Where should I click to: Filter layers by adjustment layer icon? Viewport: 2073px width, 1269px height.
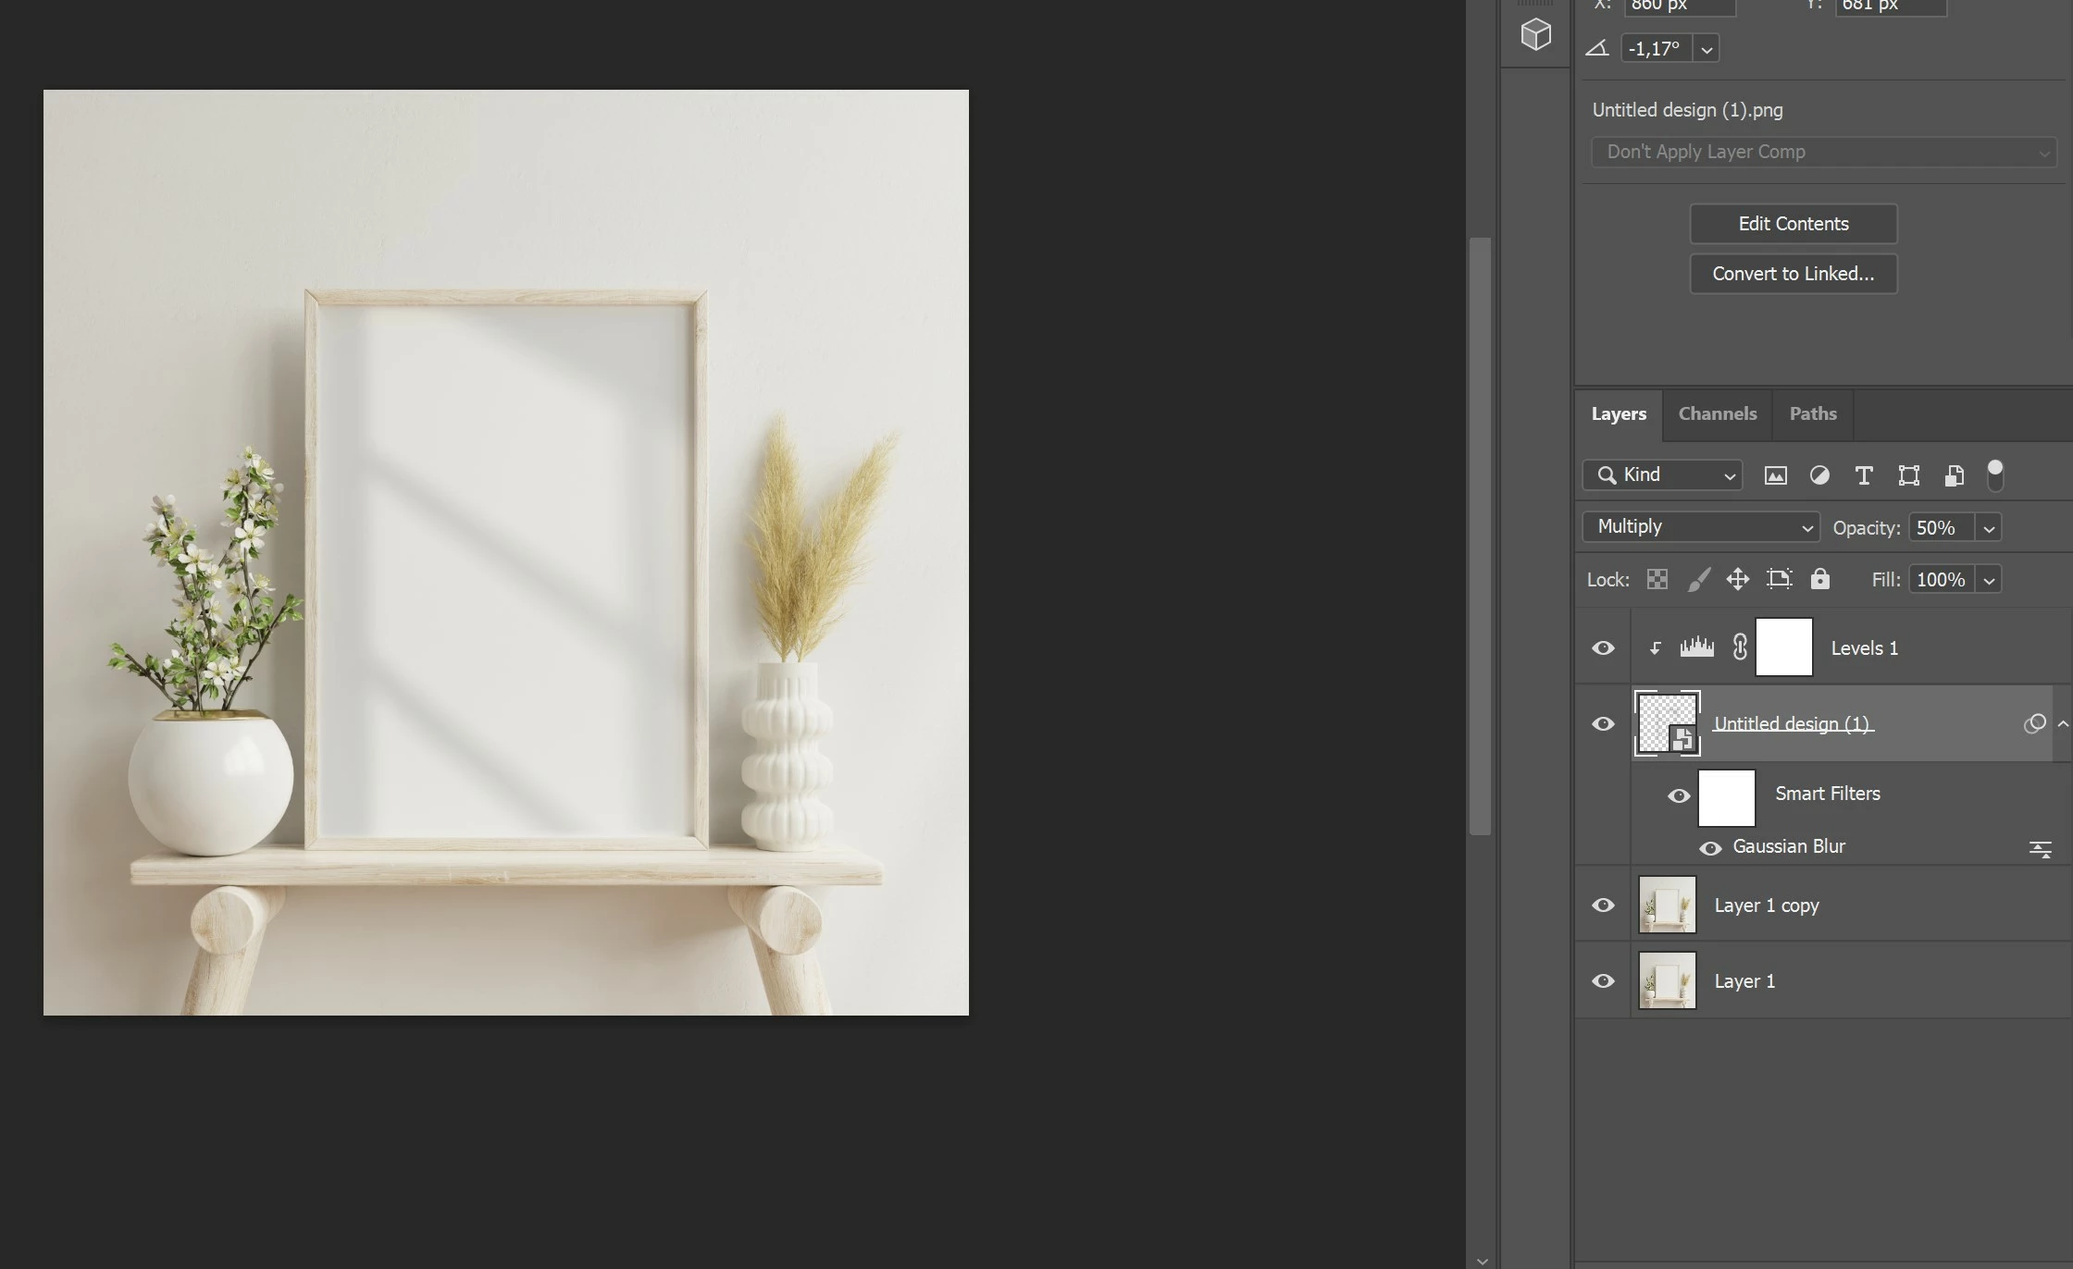(1819, 475)
